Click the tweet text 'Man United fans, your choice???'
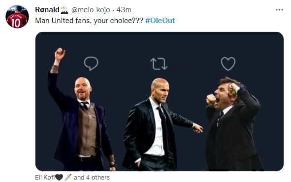Viewport: 291px width, 182px height. pyautogui.click(x=89, y=21)
